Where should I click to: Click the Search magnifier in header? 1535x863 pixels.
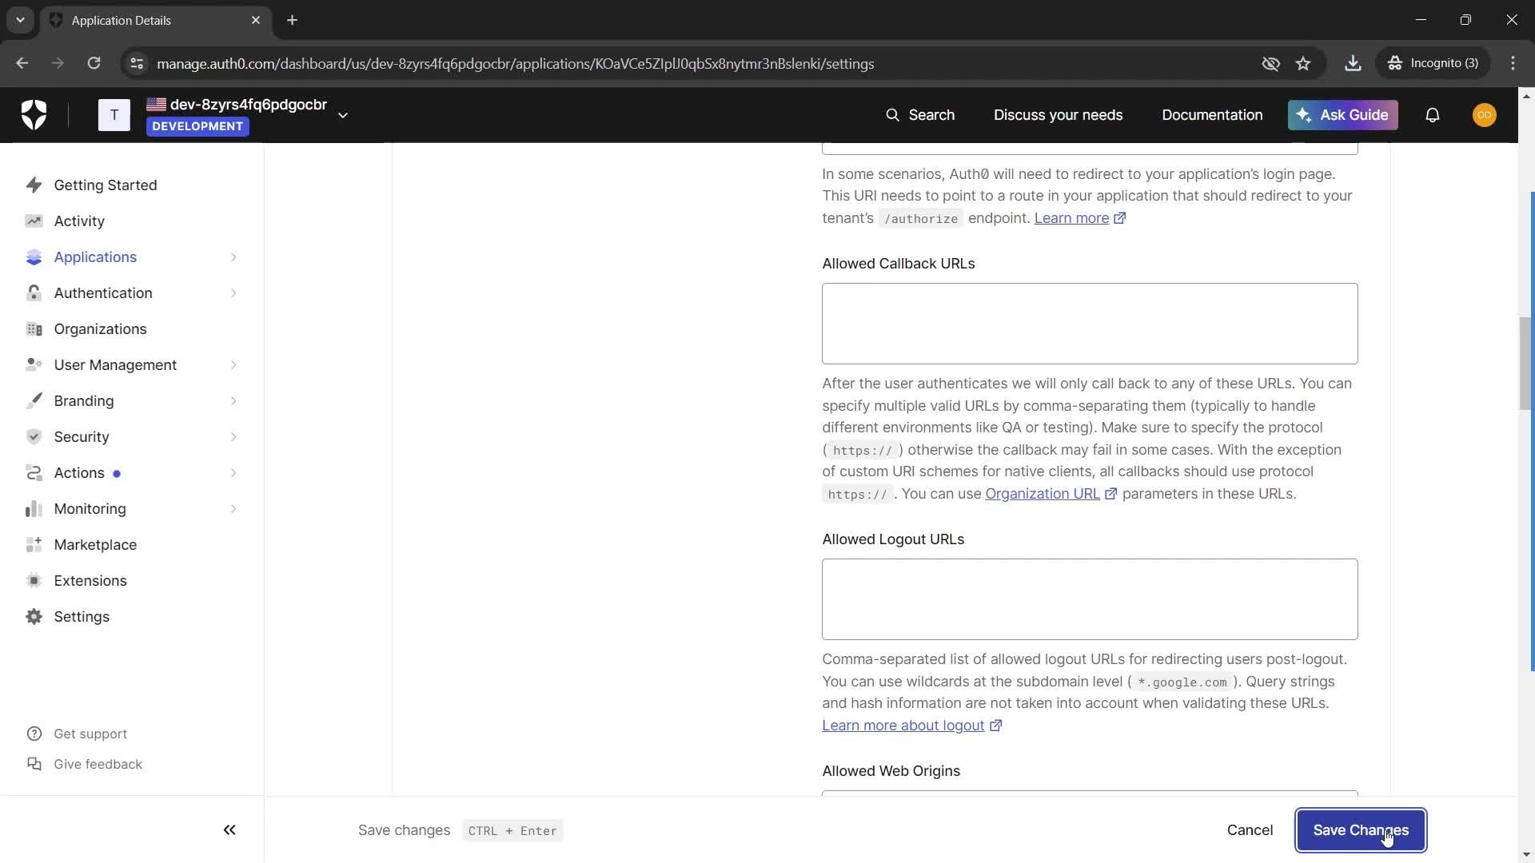tap(892, 115)
